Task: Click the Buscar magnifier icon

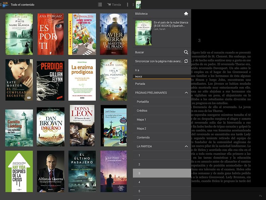Action: (x=186, y=52)
